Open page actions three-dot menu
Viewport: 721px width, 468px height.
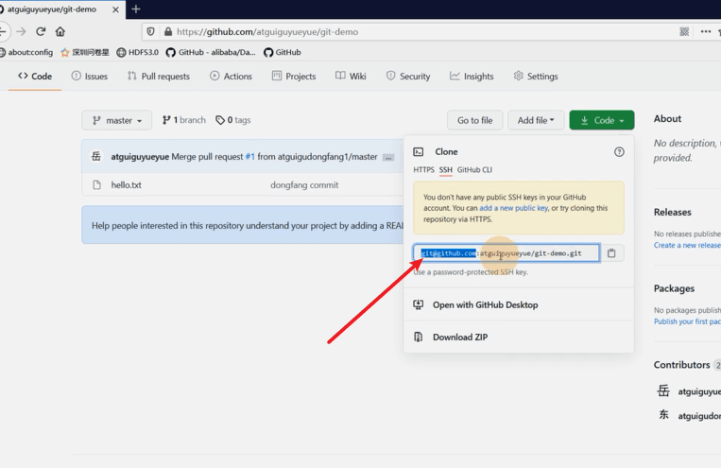(705, 32)
